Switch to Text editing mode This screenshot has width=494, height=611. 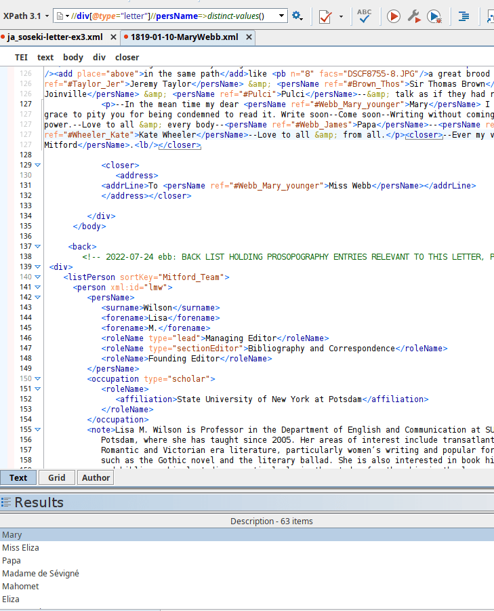pyautogui.click(x=18, y=477)
